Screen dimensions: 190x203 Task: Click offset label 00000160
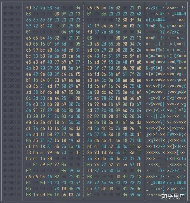click(12, 141)
